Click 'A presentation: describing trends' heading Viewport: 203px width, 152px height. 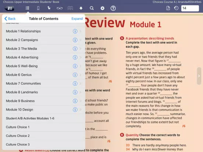pos(150,39)
